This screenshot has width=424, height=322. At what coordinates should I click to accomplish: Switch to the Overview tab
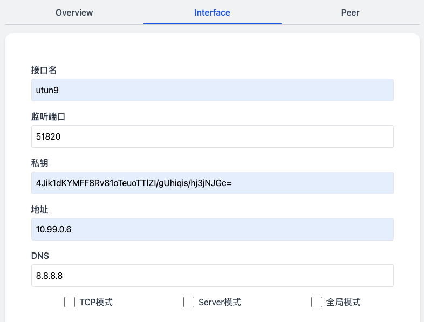click(74, 12)
